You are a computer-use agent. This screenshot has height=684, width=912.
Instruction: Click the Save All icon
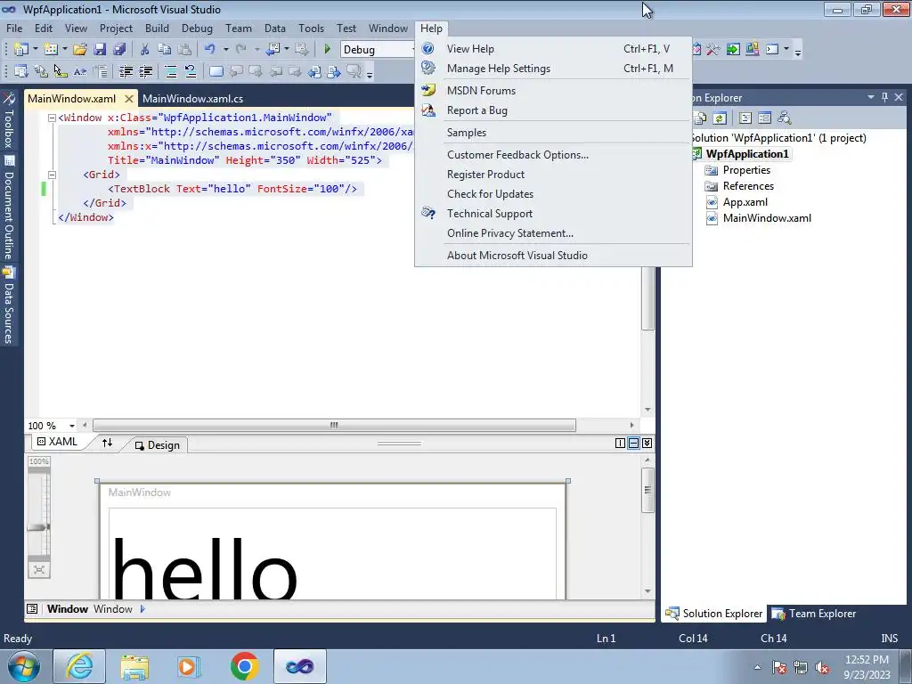pyautogui.click(x=120, y=50)
